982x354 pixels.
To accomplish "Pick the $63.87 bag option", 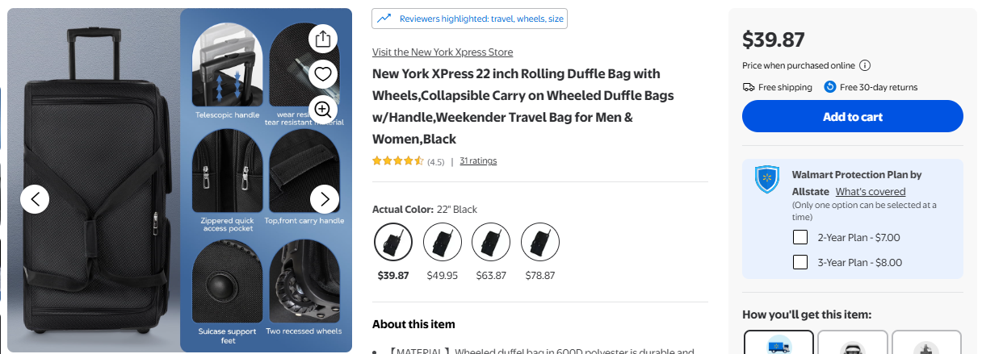I will (x=491, y=242).
